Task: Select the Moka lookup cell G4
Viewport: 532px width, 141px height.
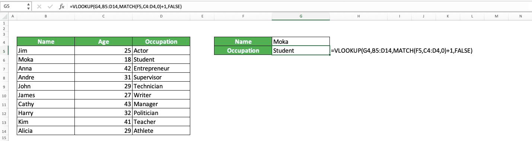Action: point(300,42)
